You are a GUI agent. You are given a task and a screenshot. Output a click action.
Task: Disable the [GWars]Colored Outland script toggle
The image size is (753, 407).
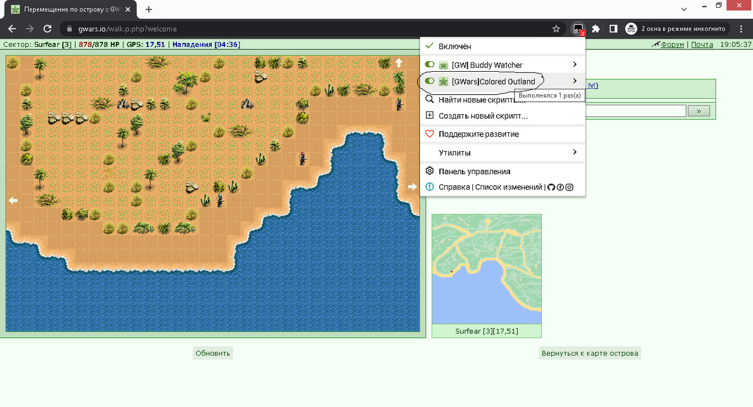[x=429, y=81]
